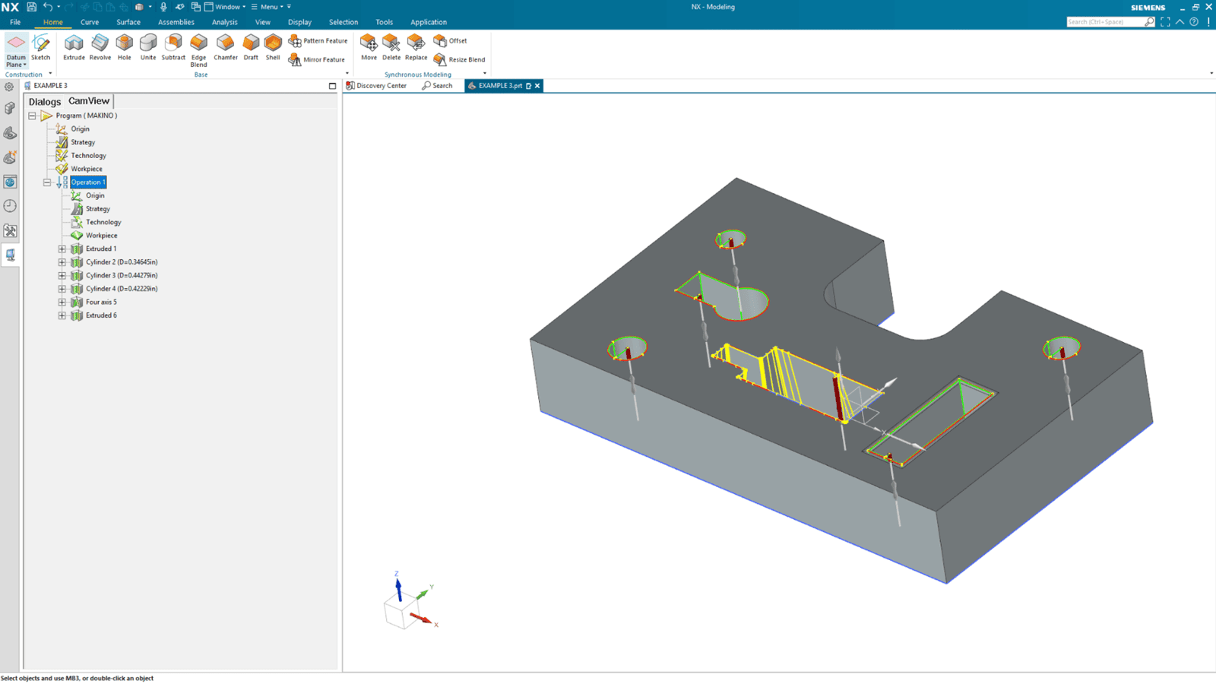Image resolution: width=1216 pixels, height=684 pixels.
Task: Open the File menu
Action: 15,22
